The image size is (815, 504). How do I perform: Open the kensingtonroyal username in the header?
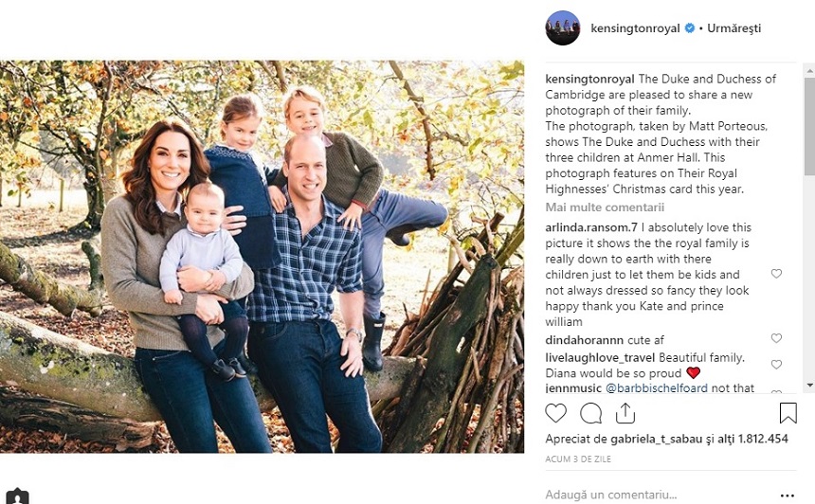coord(635,28)
